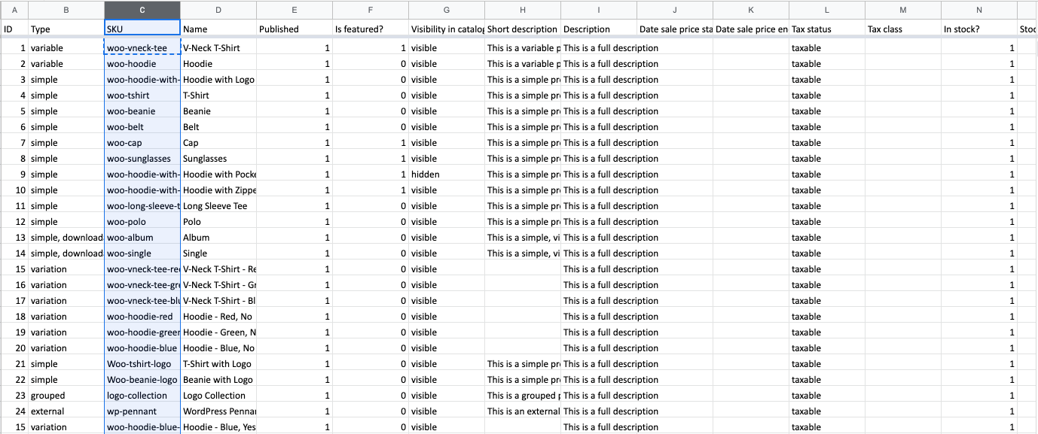Click the SKU header cell
This screenshot has height=434, width=1038.
142,29
